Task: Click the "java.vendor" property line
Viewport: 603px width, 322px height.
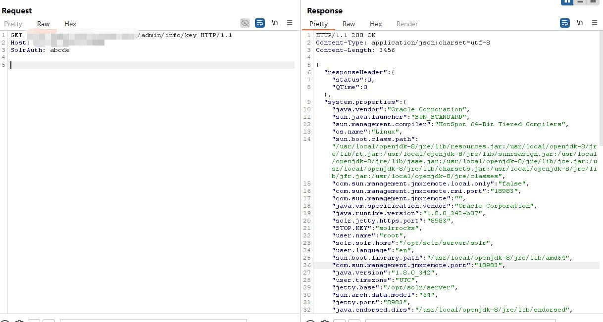Action: [401, 109]
